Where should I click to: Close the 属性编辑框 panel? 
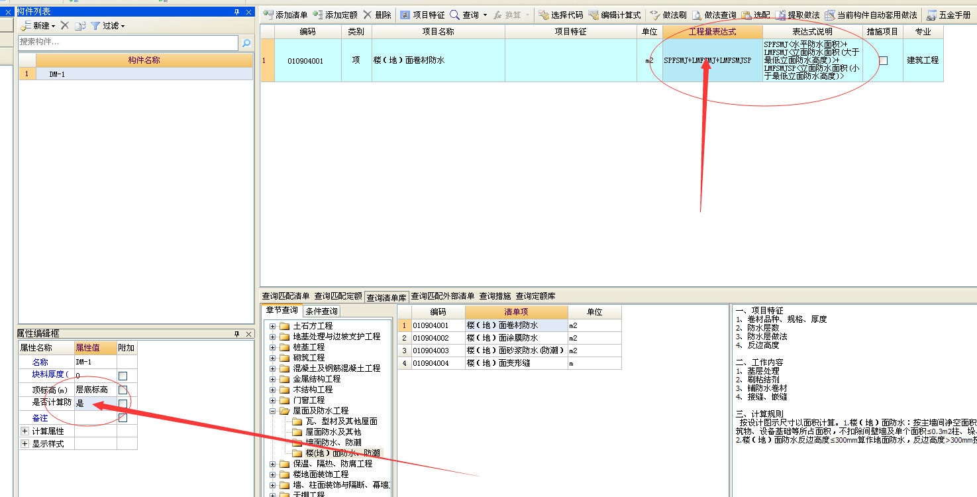tap(248, 334)
